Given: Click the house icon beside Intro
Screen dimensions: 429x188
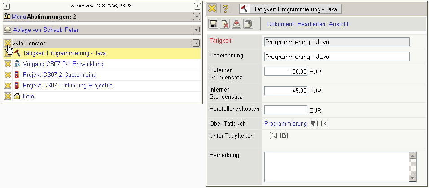Looking at the screenshot, I should point(17,96).
